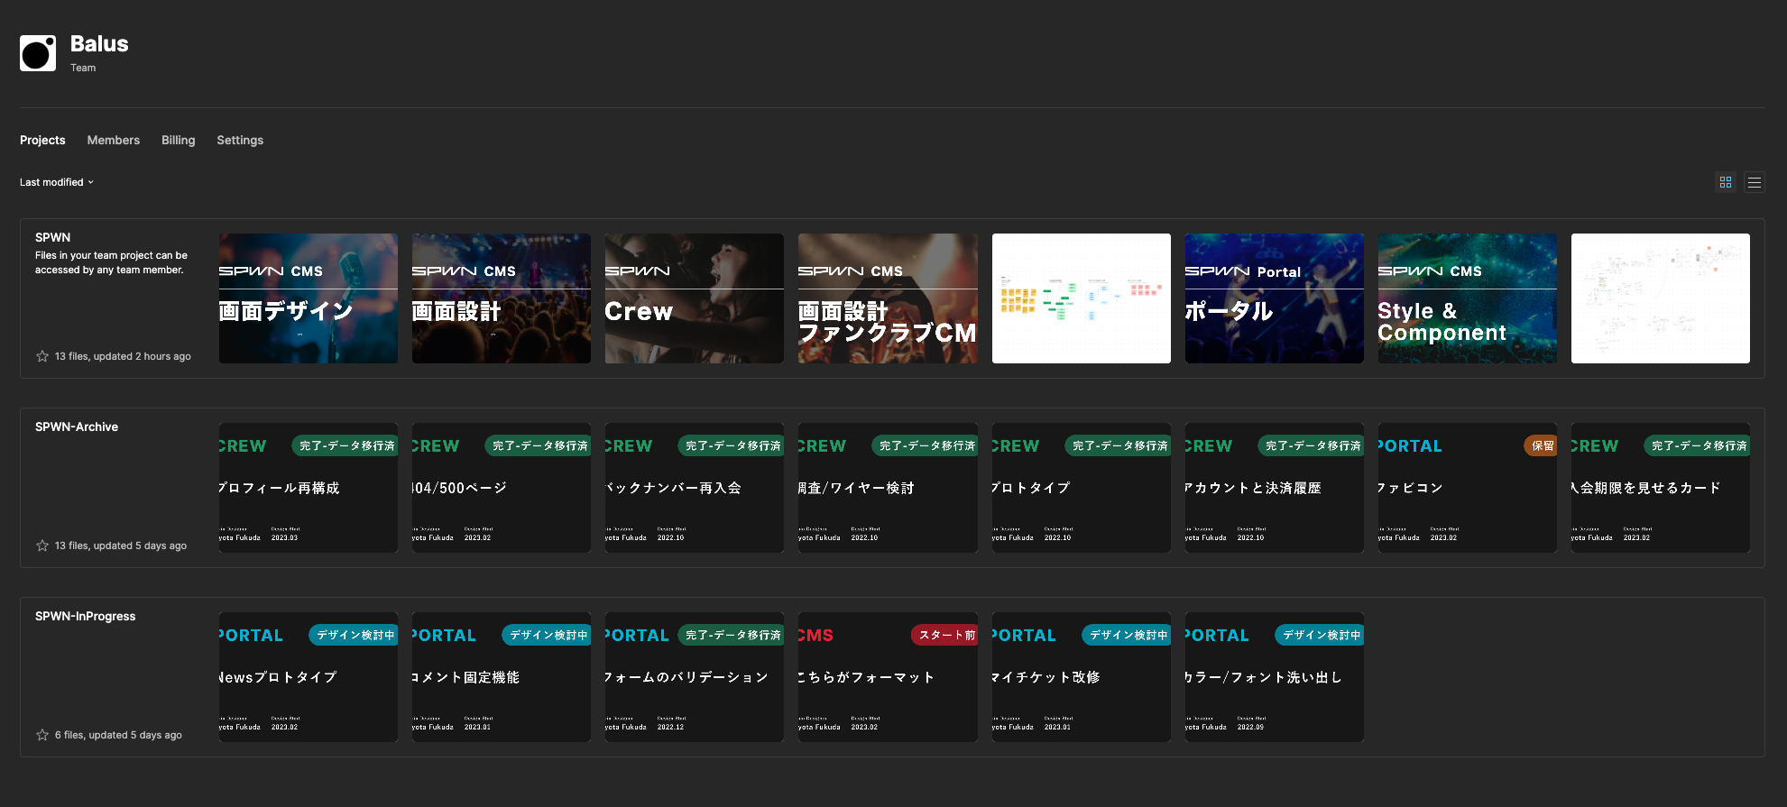Open the Style & Component file

(x=1467, y=298)
